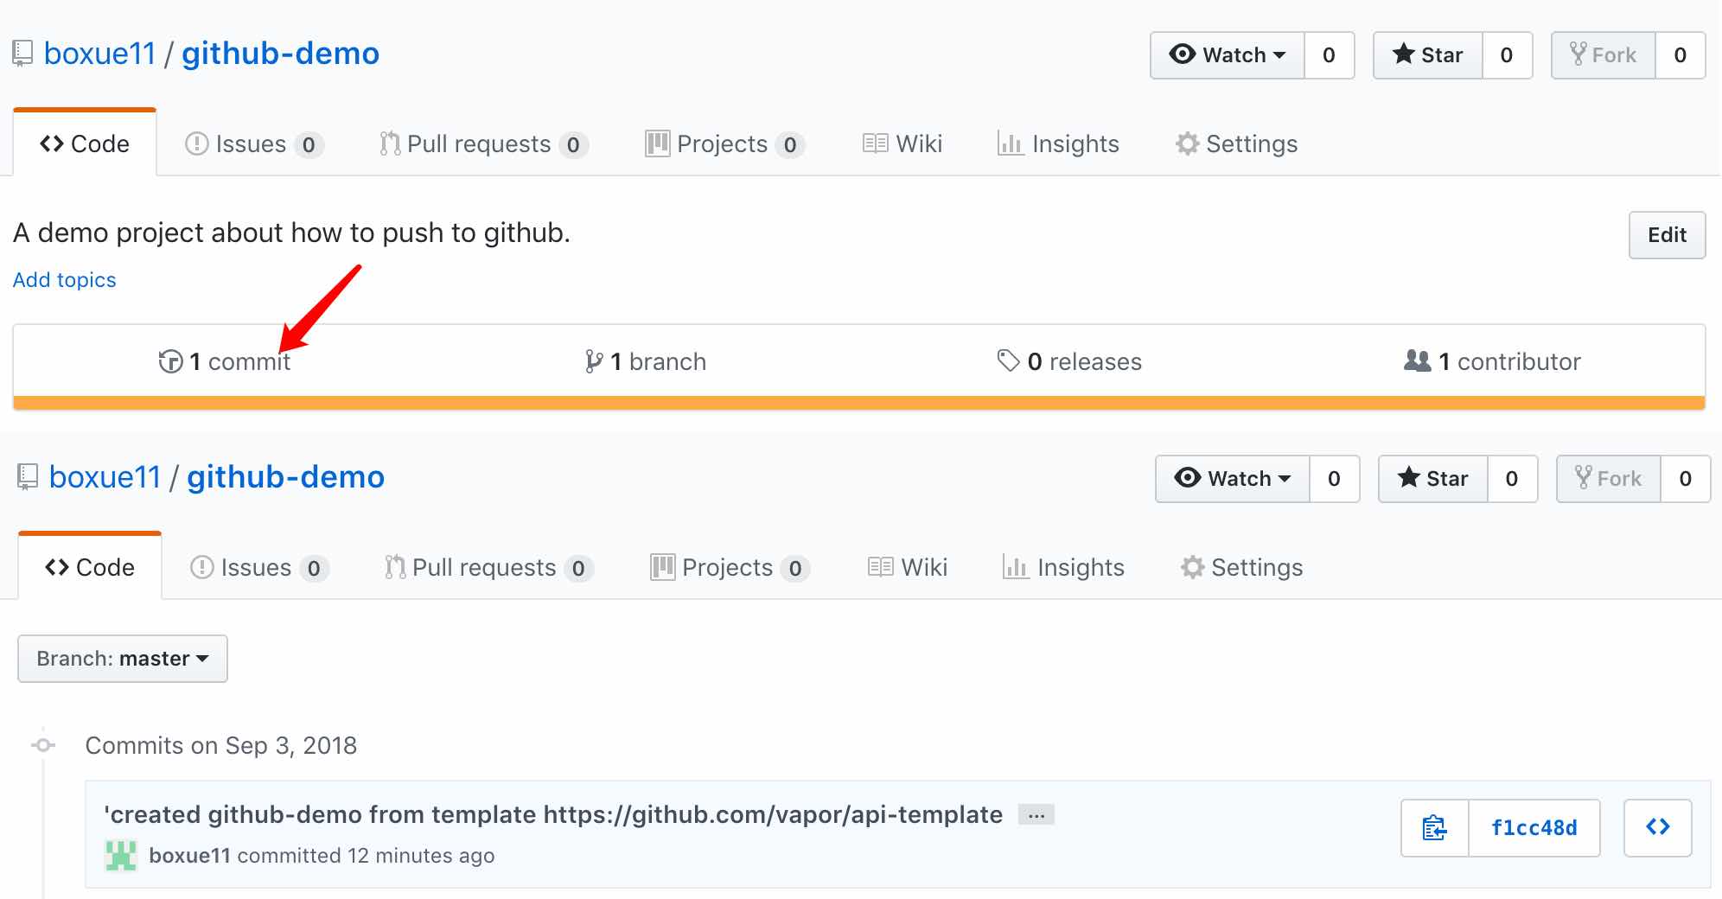
Task: Click the repository book icon in the top header
Action: [22, 54]
